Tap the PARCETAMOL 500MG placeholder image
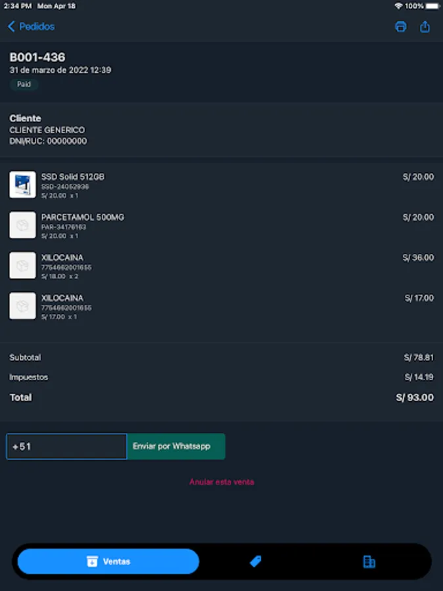This screenshot has width=443, height=591. [22, 225]
